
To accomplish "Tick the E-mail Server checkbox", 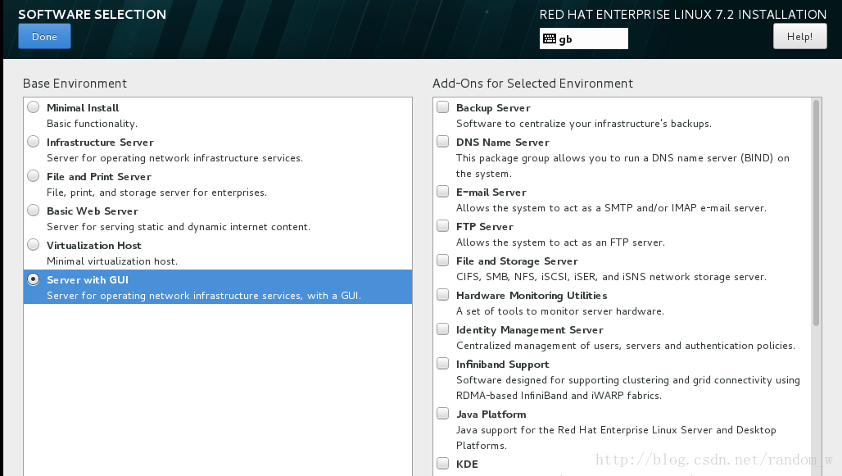I will point(442,191).
